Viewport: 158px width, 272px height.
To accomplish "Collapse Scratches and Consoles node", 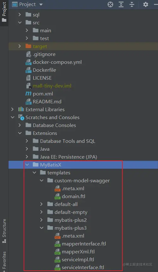I will coord(12,118).
